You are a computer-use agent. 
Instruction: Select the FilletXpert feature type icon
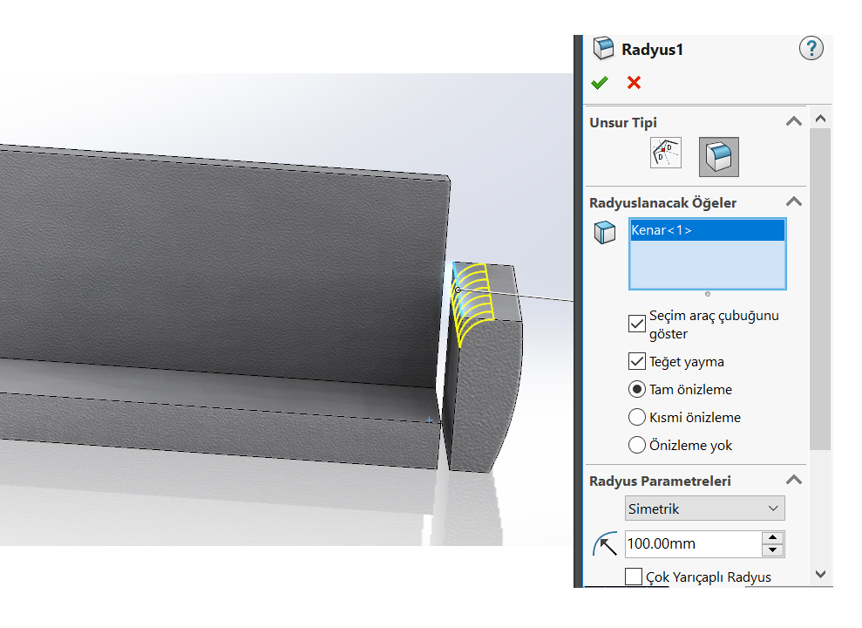click(x=666, y=153)
